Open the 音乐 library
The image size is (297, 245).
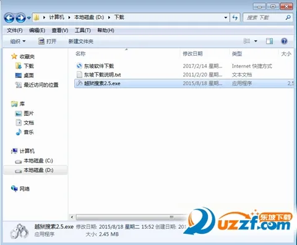28,132
